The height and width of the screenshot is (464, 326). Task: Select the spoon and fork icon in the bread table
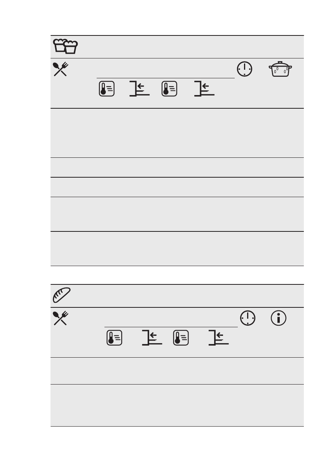pyautogui.click(x=61, y=318)
